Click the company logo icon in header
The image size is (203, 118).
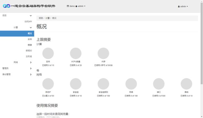(x=7, y=6)
